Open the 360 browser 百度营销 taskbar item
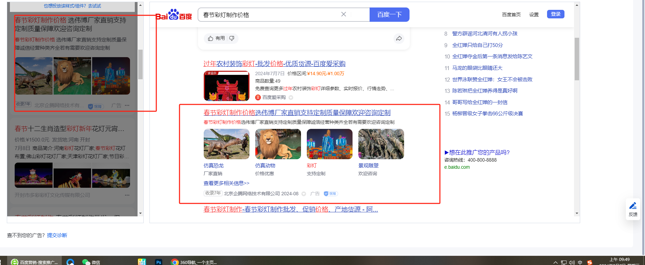Screen dimensions: 645x265 [34, 262]
